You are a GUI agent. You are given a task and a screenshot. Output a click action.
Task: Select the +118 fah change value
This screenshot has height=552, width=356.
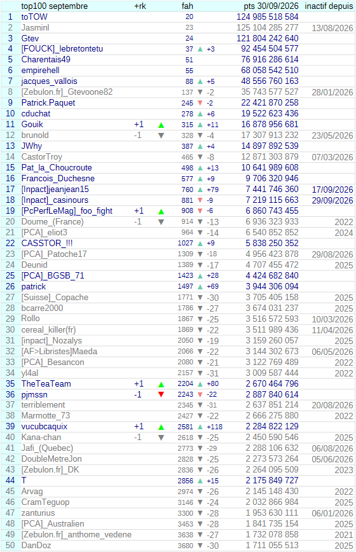pyautogui.click(x=215, y=427)
